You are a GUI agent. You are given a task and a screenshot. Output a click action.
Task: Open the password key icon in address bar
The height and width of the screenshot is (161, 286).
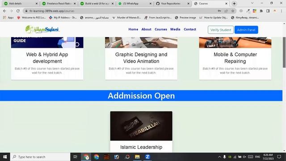(219, 11)
